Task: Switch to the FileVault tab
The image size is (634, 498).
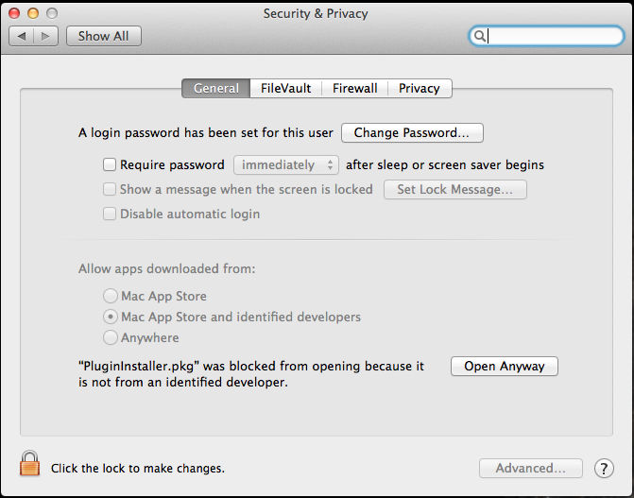Action: pos(285,88)
